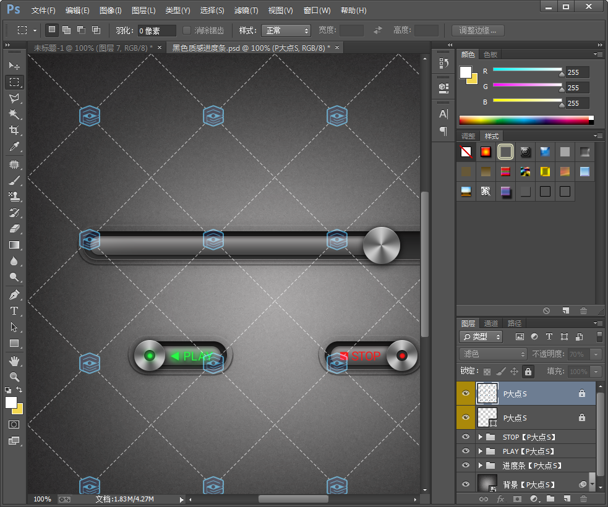The width and height of the screenshot is (608, 507).
Task: Pick the Eyedropper tool
Action: pos(14,147)
